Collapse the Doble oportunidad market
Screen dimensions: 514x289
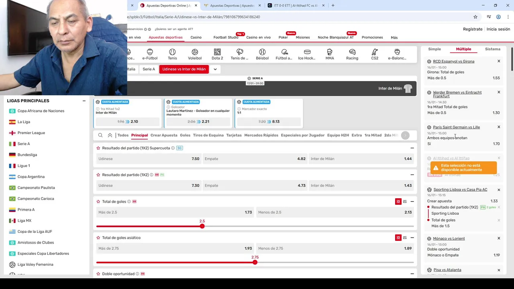[412, 274]
